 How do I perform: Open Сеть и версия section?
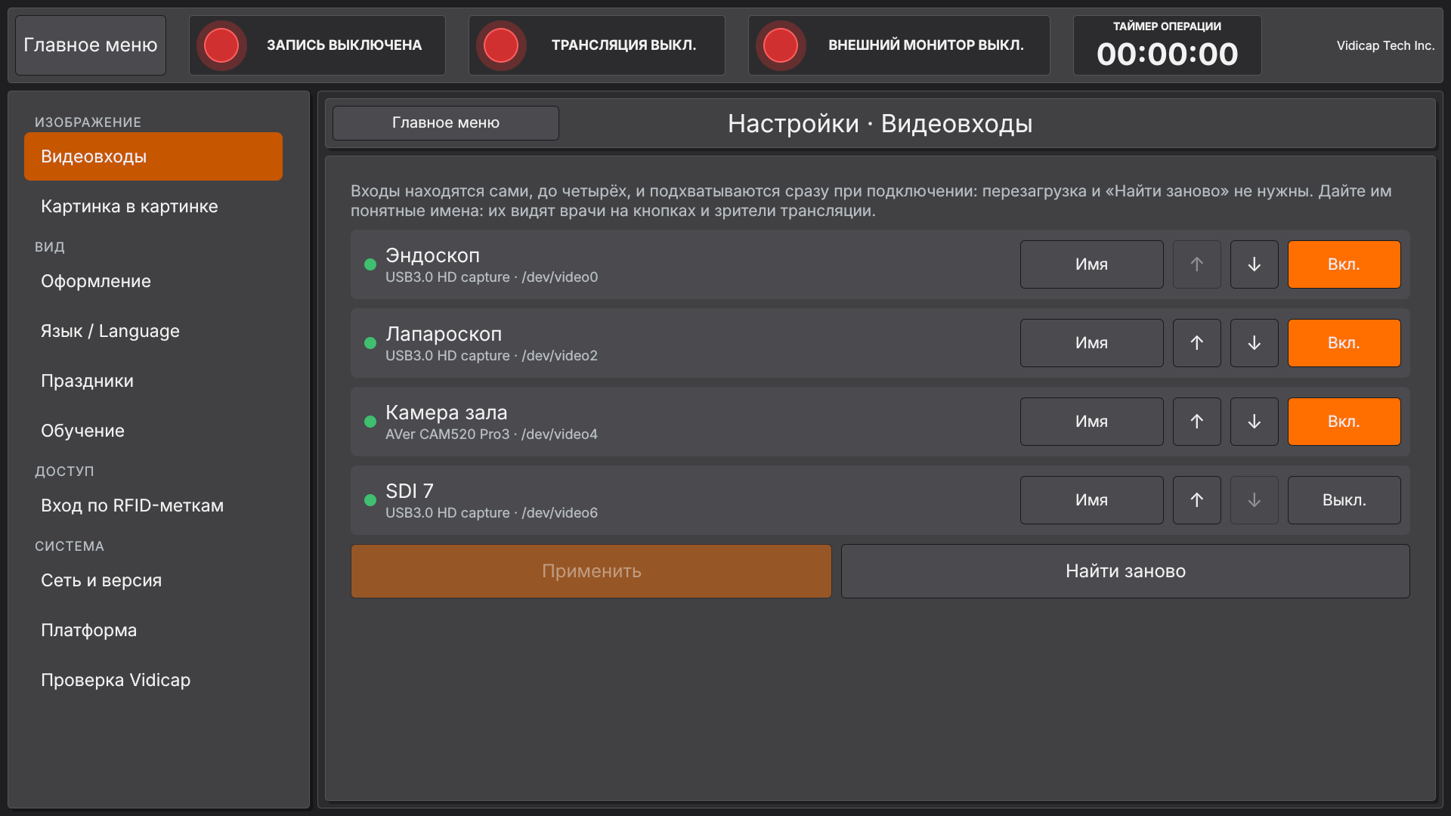coord(153,580)
